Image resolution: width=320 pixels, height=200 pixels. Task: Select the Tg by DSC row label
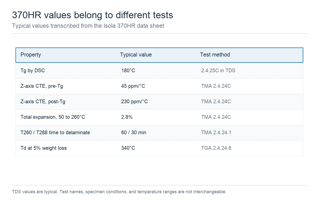(x=33, y=70)
